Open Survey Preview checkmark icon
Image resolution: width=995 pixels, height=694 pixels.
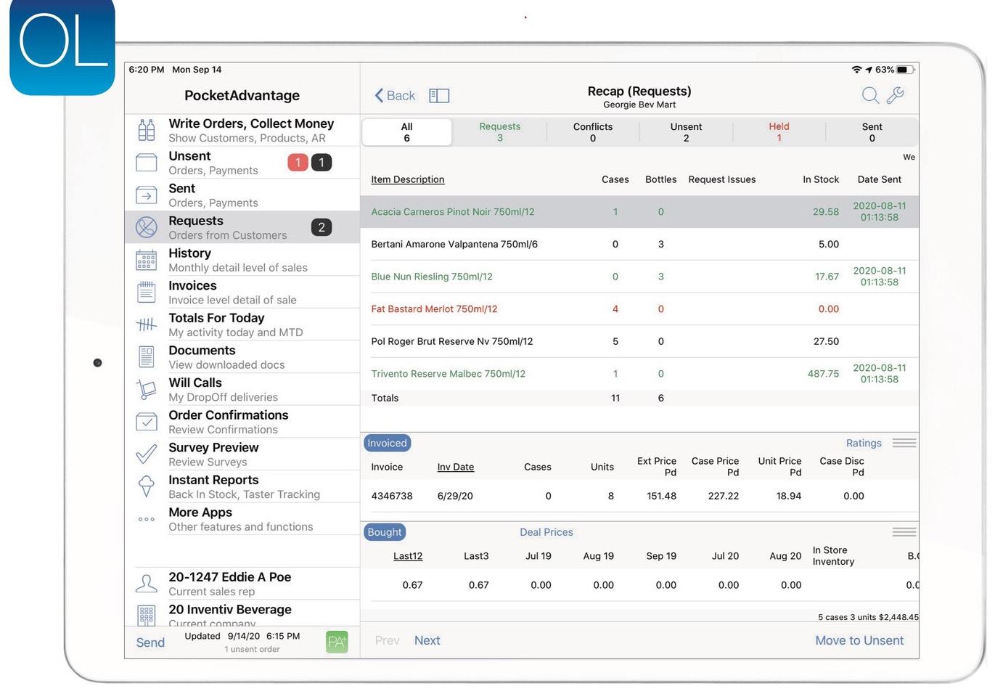[x=147, y=454]
